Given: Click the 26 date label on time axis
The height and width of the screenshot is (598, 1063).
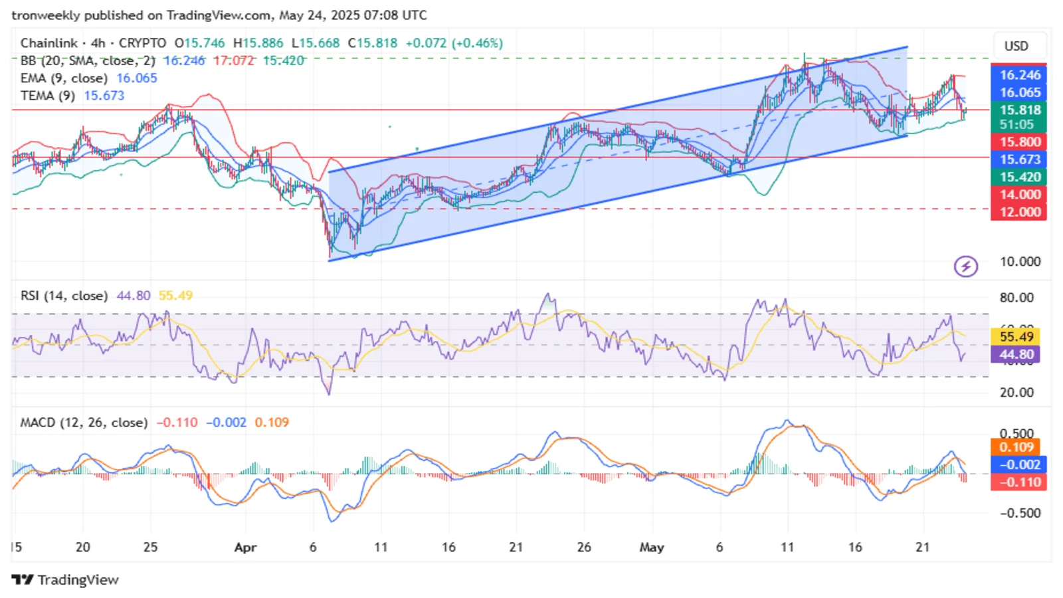Looking at the screenshot, I should coord(584,547).
